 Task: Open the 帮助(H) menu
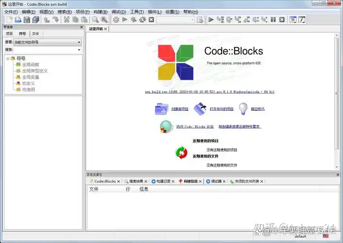190,12
